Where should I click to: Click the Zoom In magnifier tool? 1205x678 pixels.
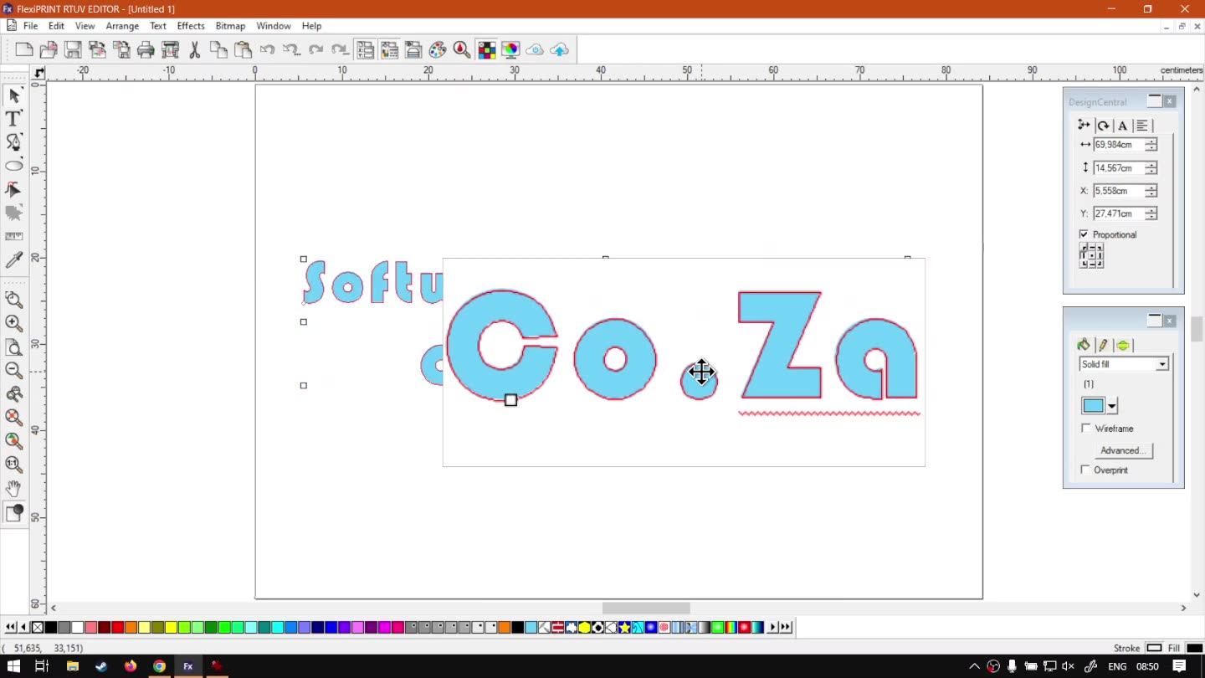[13, 323]
